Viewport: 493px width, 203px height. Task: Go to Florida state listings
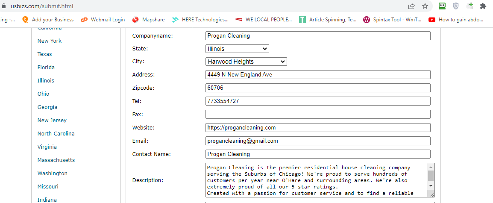tap(46, 68)
